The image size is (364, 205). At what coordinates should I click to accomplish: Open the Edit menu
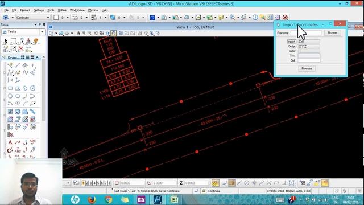pos(14,10)
